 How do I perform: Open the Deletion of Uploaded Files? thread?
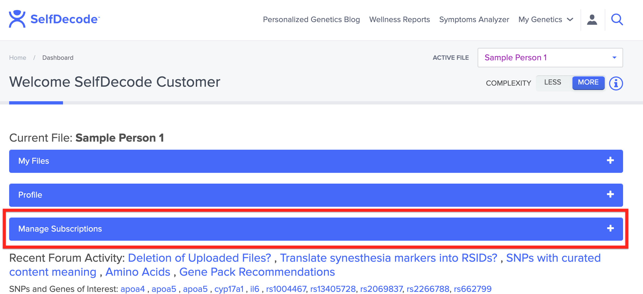(199, 258)
